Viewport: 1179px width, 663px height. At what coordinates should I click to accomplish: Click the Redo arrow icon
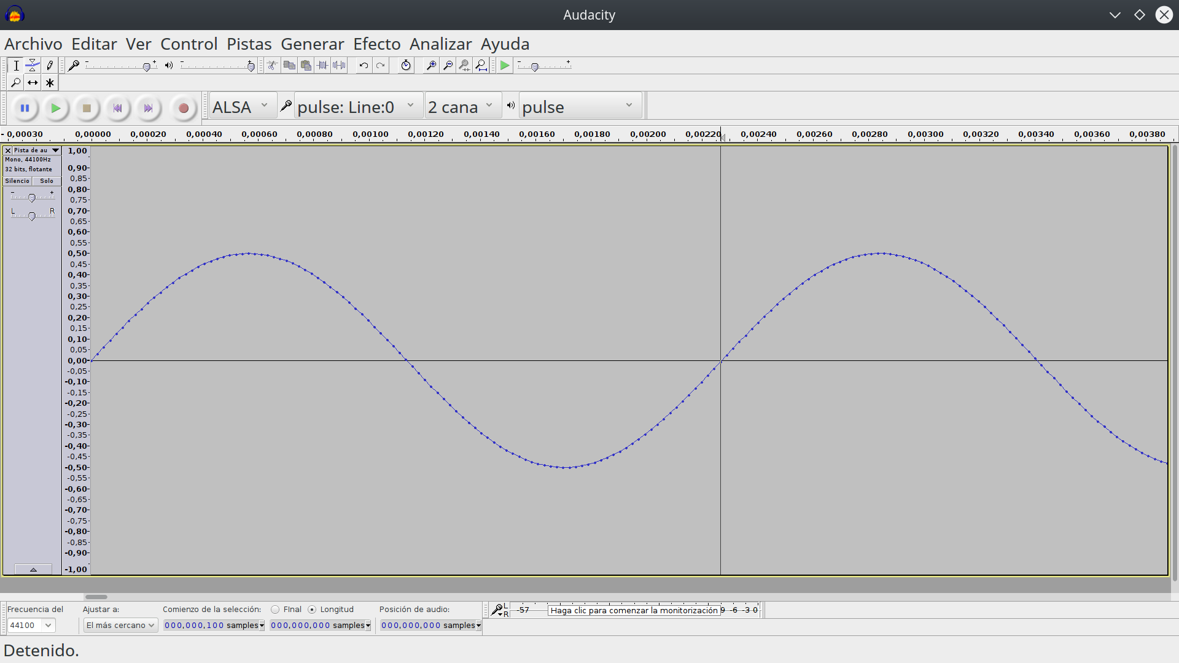click(x=380, y=66)
